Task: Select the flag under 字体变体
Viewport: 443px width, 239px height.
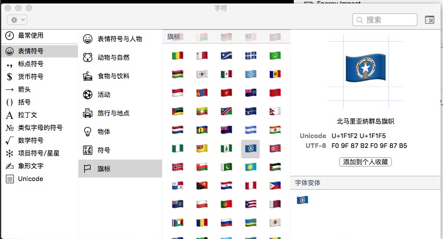Action: point(302,200)
